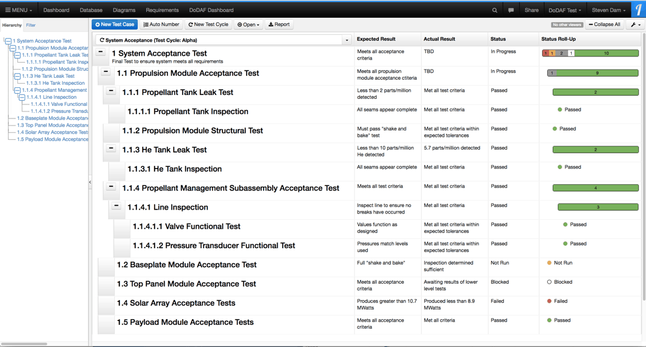Open the chat comments icon in top bar
The width and height of the screenshot is (646, 347).
(x=511, y=10)
